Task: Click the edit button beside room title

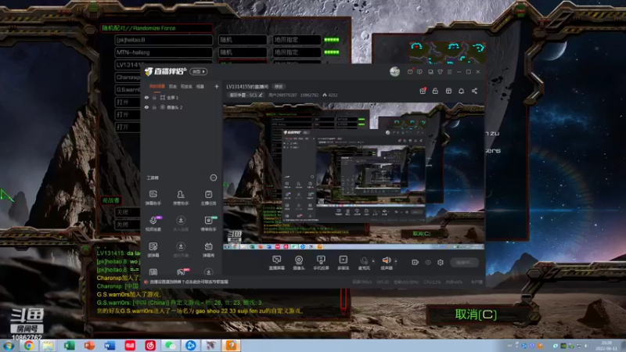Action: [x=279, y=87]
